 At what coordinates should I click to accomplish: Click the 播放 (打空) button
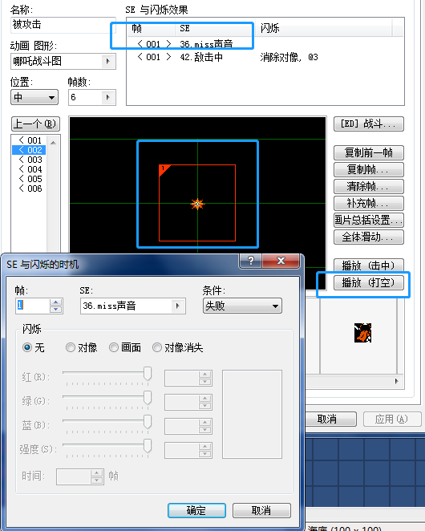[x=368, y=282]
